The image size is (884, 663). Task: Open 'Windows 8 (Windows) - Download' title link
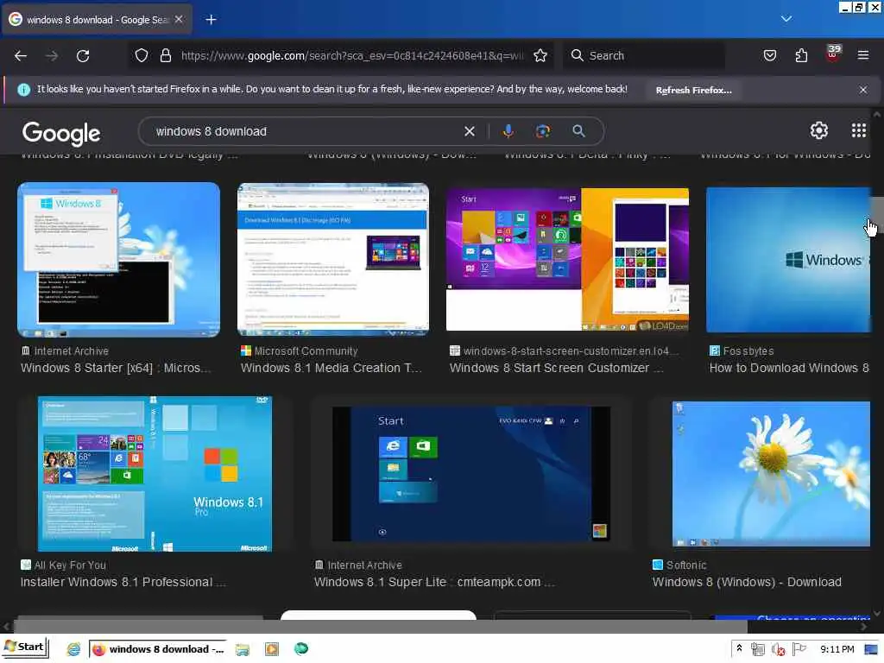[x=747, y=583]
